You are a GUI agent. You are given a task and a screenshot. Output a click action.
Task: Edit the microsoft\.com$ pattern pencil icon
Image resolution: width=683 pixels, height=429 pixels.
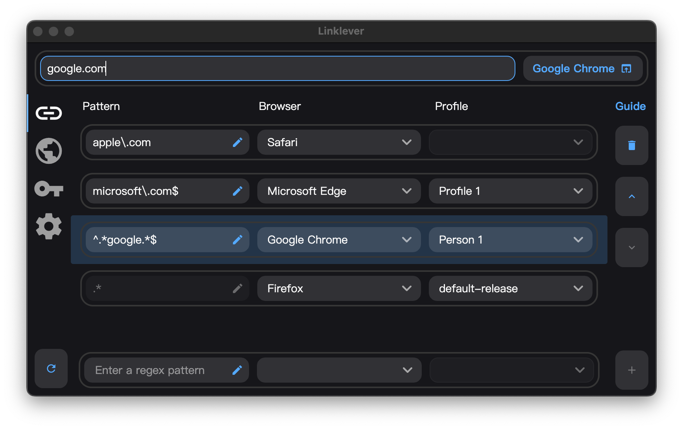[237, 191]
